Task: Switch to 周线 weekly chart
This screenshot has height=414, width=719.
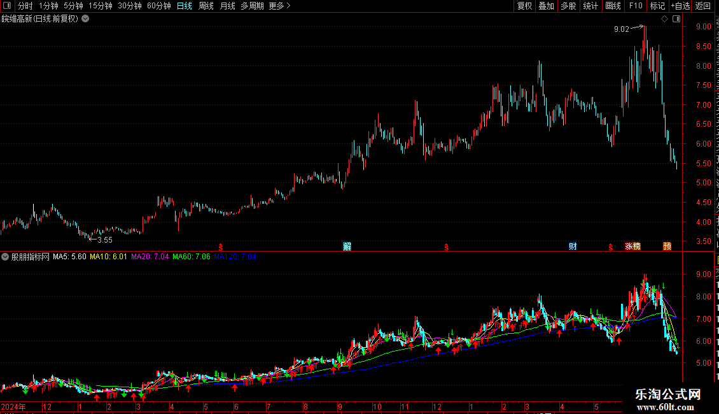Action: [x=206, y=6]
